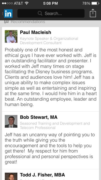This screenshot has width=101, height=180.
Task: Open Bob Stewart's recommendation text
Action: point(50,148)
